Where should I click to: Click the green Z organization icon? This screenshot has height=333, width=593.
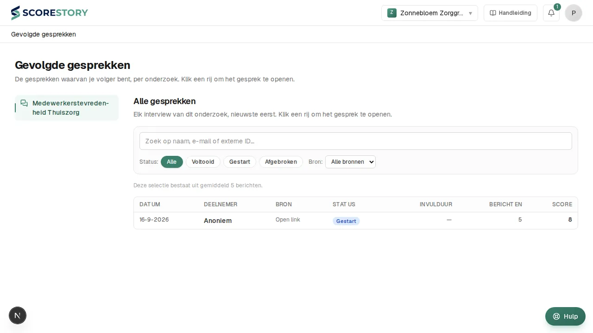pos(392,13)
